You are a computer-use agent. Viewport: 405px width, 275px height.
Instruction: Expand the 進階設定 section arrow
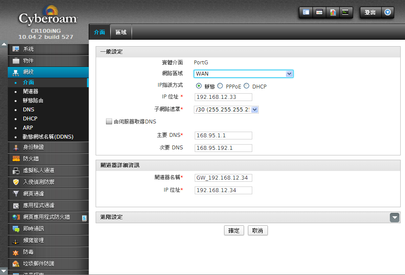[395, 218]
